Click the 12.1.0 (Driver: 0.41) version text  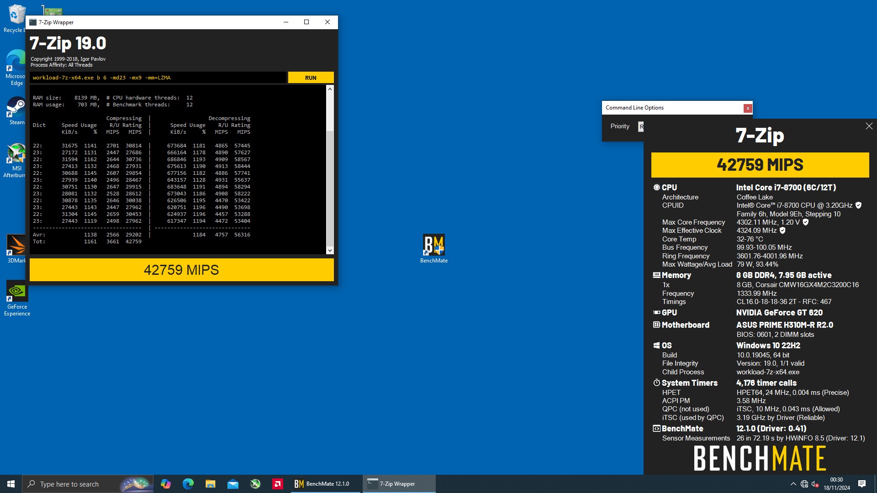771,429
